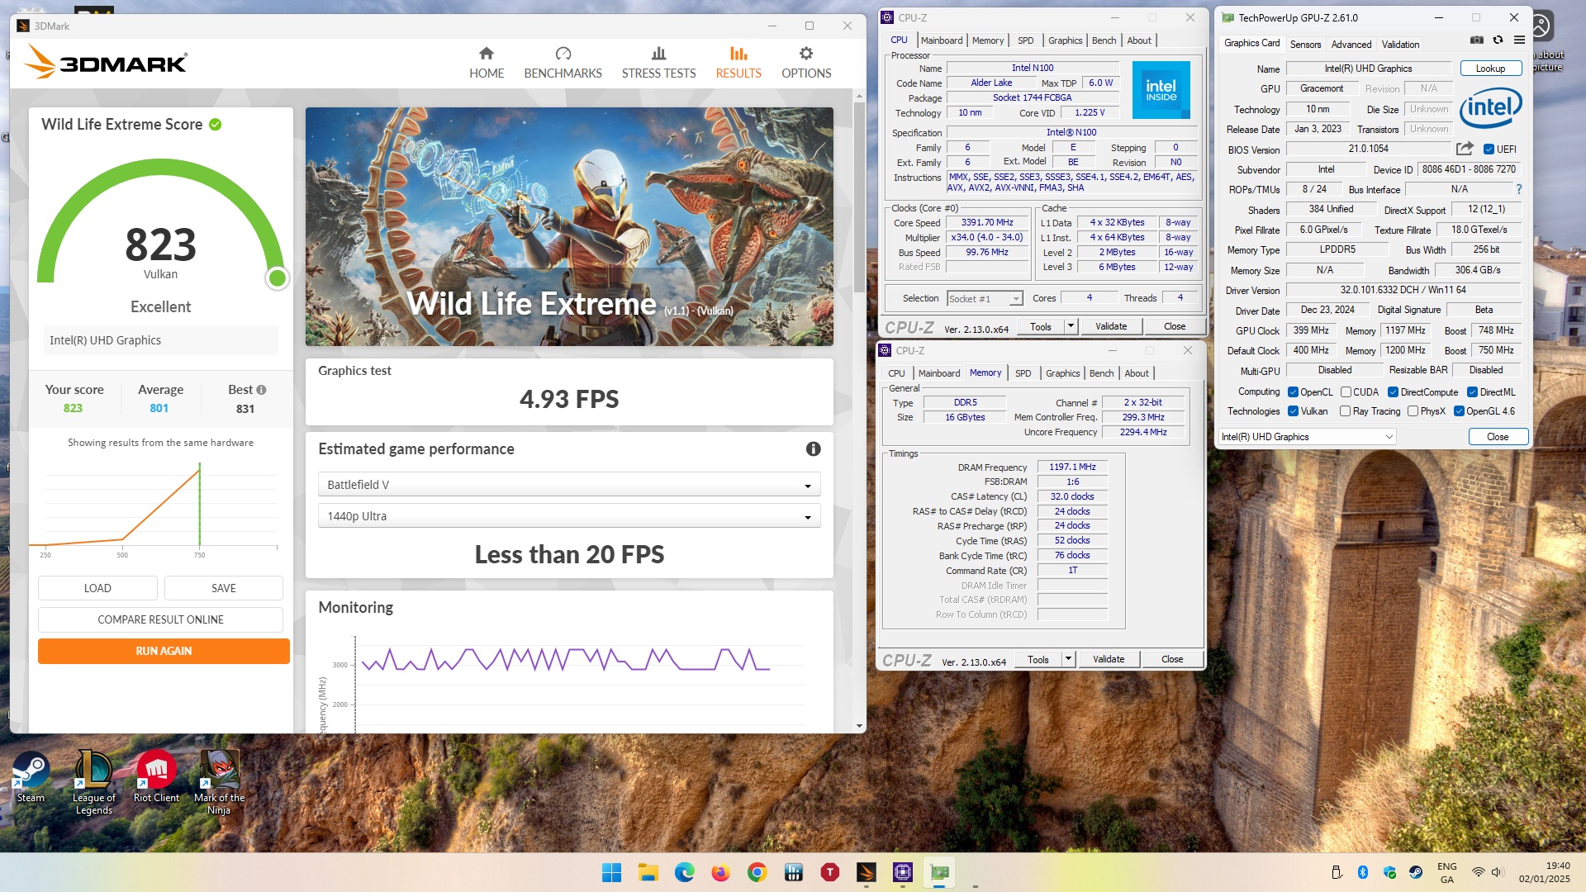Screen dimensions: 1586x892
Task: Open File Explorer from the taskbar
Action: [x=648, y=872]
